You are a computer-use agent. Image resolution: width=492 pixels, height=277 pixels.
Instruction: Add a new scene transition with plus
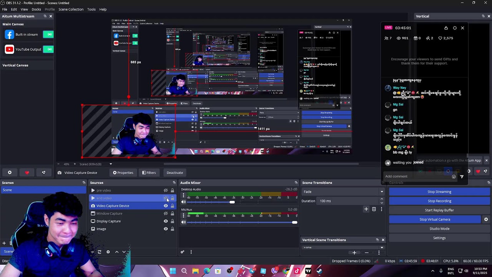366,209
